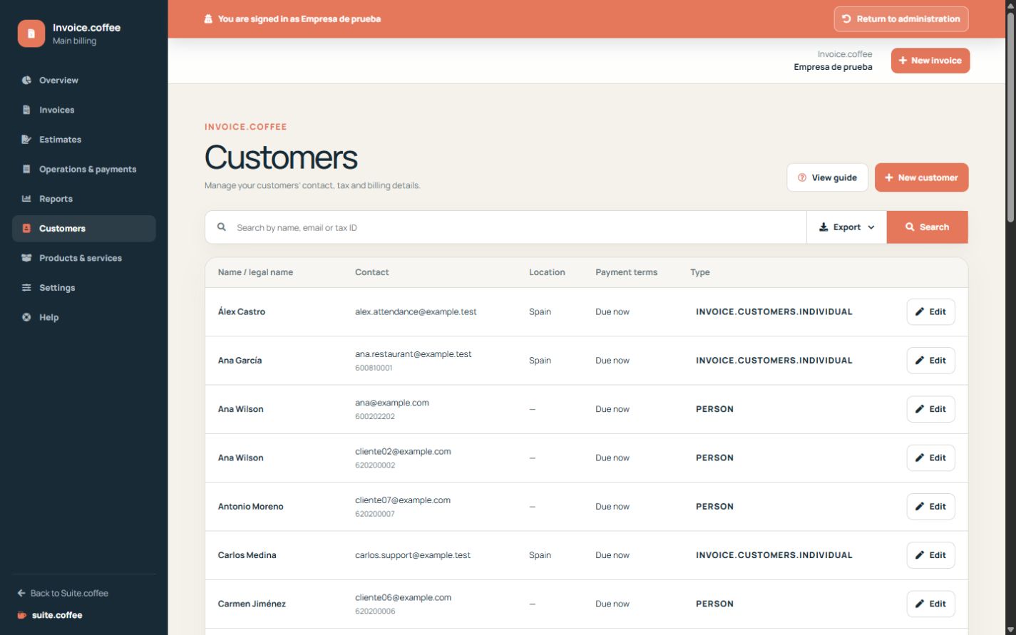Click the Products & services box icon

[26, 258]
